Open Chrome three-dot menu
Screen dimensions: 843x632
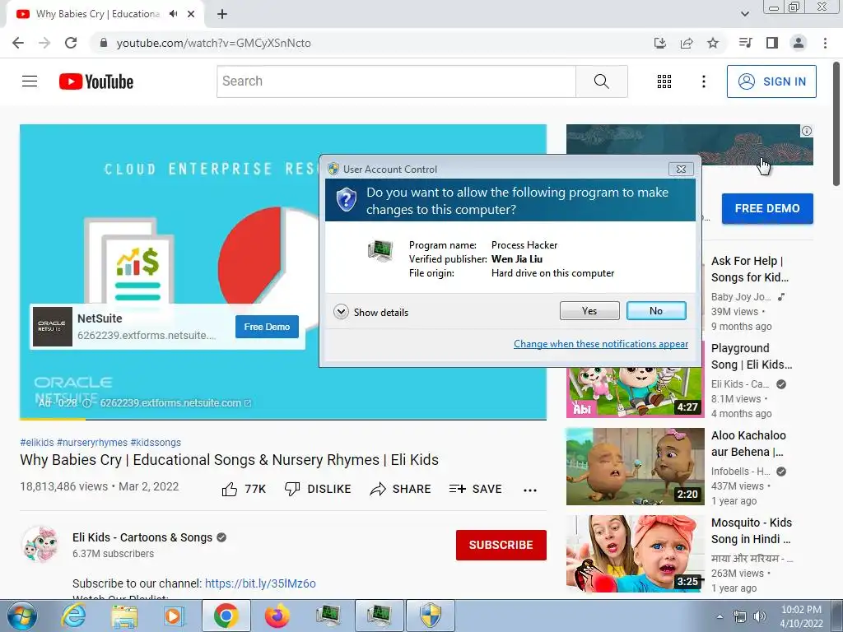(825, 43)
